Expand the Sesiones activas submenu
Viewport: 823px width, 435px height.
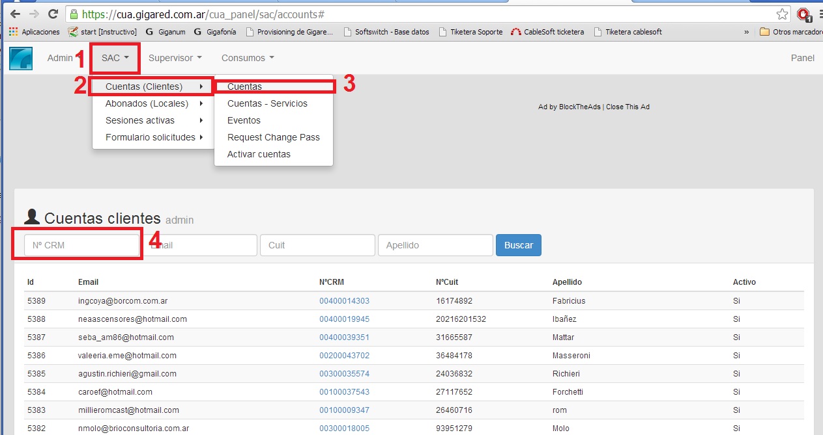coord(154,120)
